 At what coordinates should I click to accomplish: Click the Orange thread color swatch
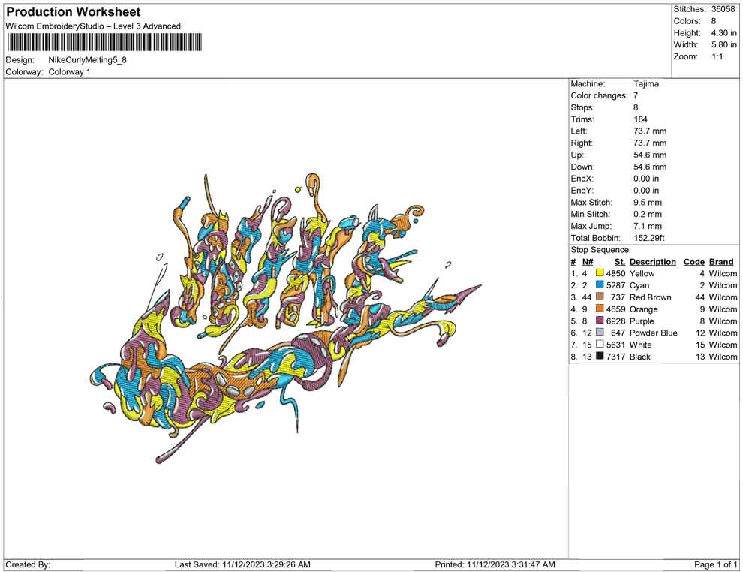pyautogui.click(x=600, y=309)
